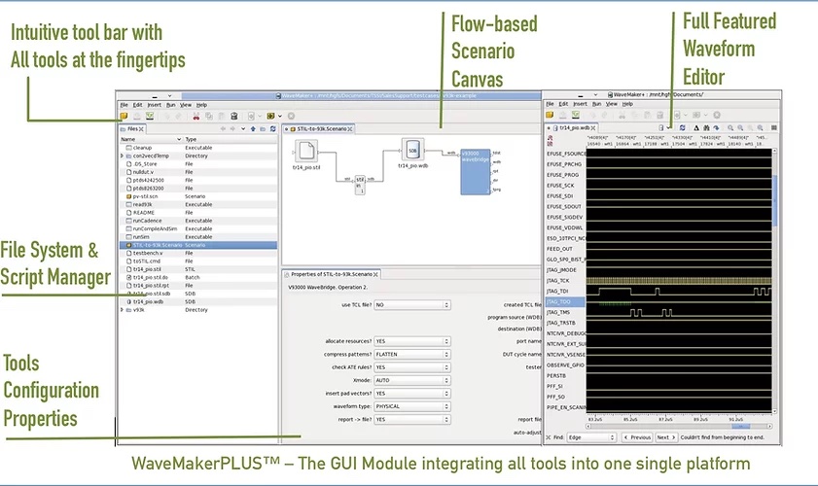Screen dimensions: 818x486
Task: Select the SDB tr14_pio.wdb node on canvas
Action: (412, 151)
